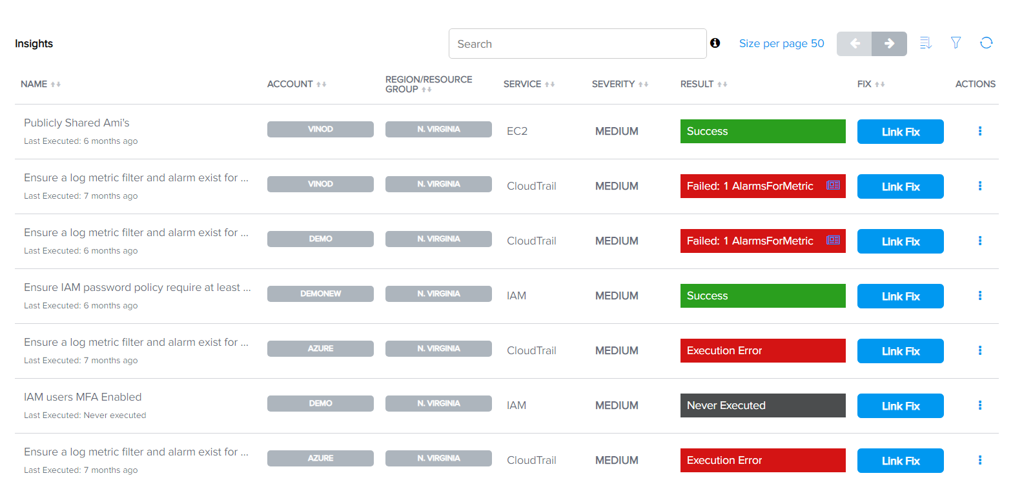
Task: Open the filter funnel icon
Action: click(x=956, y=43)
